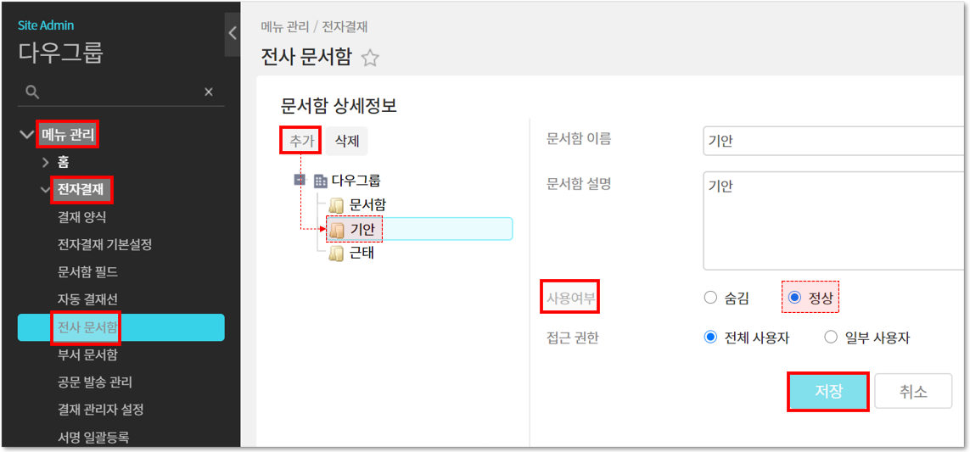Select the 정상 radio button

point(794,298)
